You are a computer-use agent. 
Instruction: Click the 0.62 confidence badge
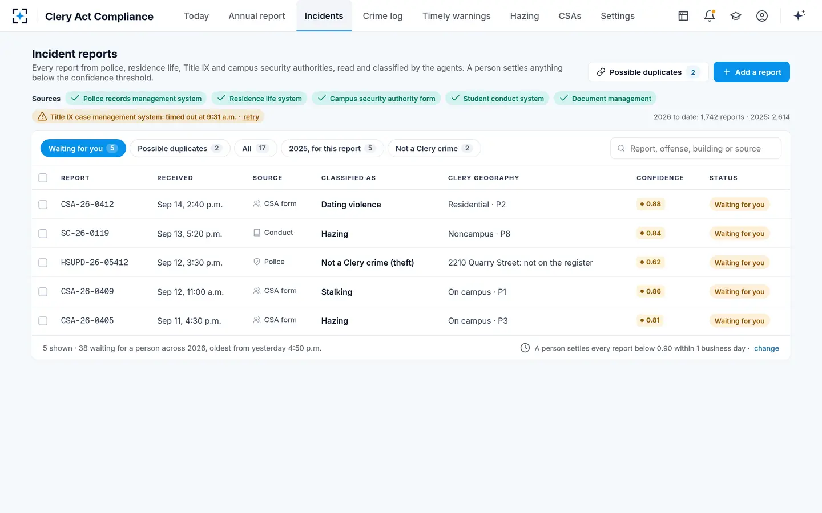click(651, 262)
